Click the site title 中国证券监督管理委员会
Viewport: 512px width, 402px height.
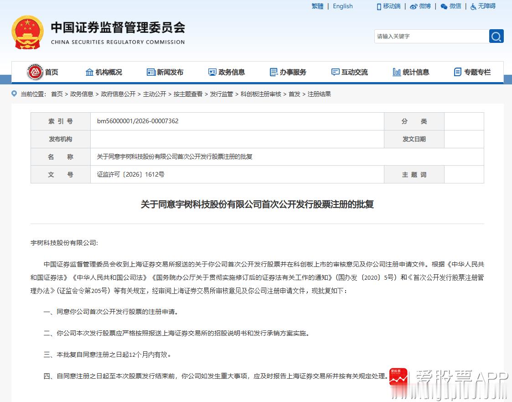(118, 27)
